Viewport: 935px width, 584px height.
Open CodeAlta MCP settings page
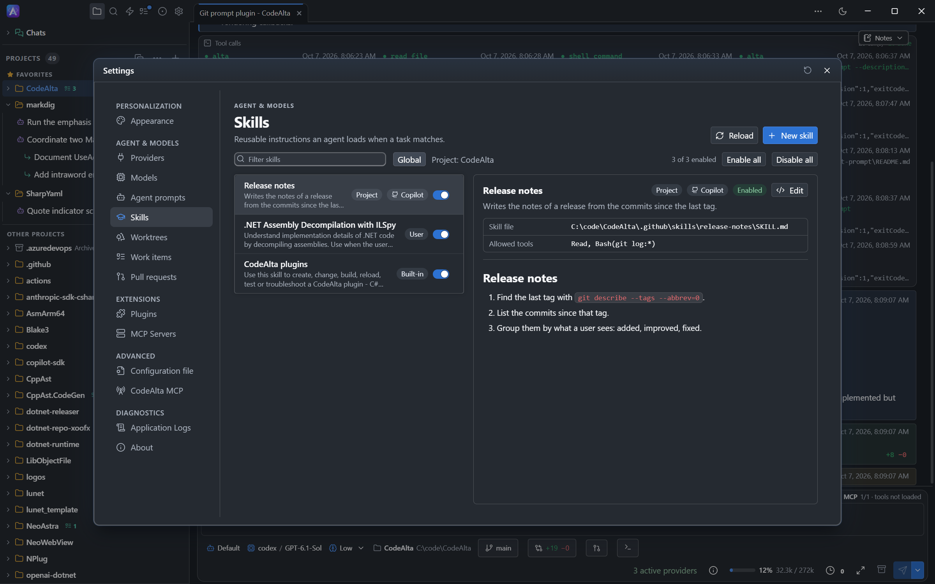point(161,391)
